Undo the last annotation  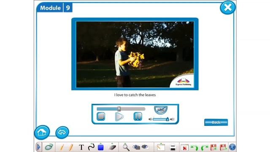(194, 147)
